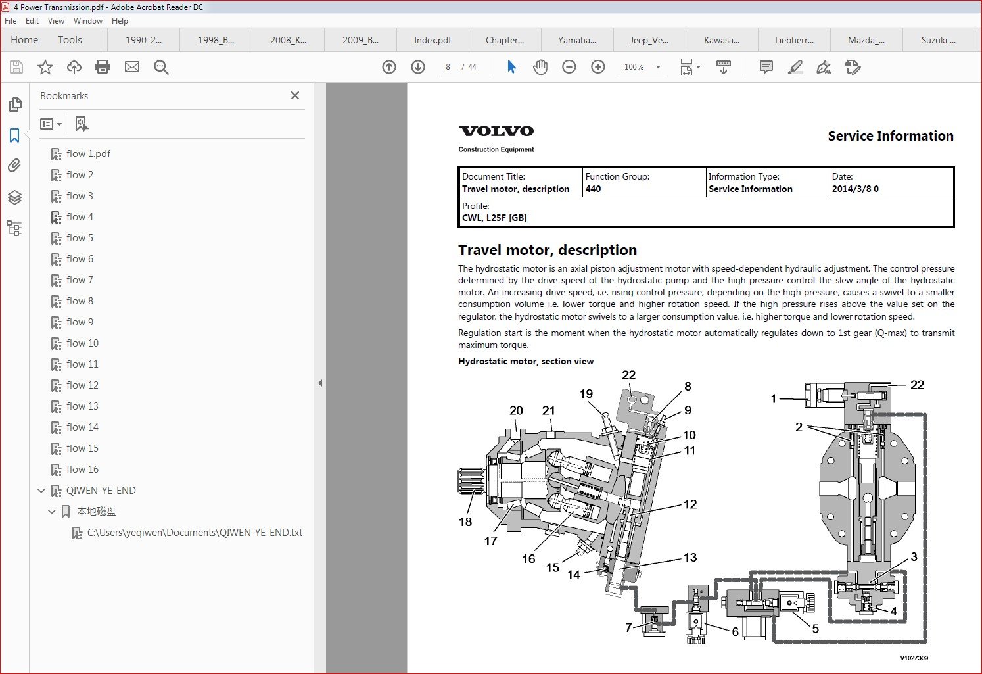Open the flow 10 bookmark
Screen dimensions: 982x674
click(82, 343)
